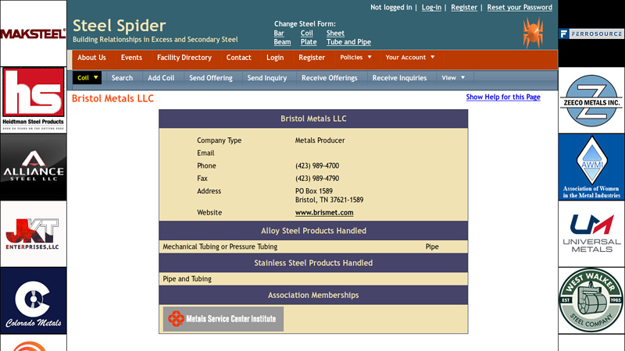Go to Receive Inquiries
The image size is (625, 351).
[x=399, y=77]
